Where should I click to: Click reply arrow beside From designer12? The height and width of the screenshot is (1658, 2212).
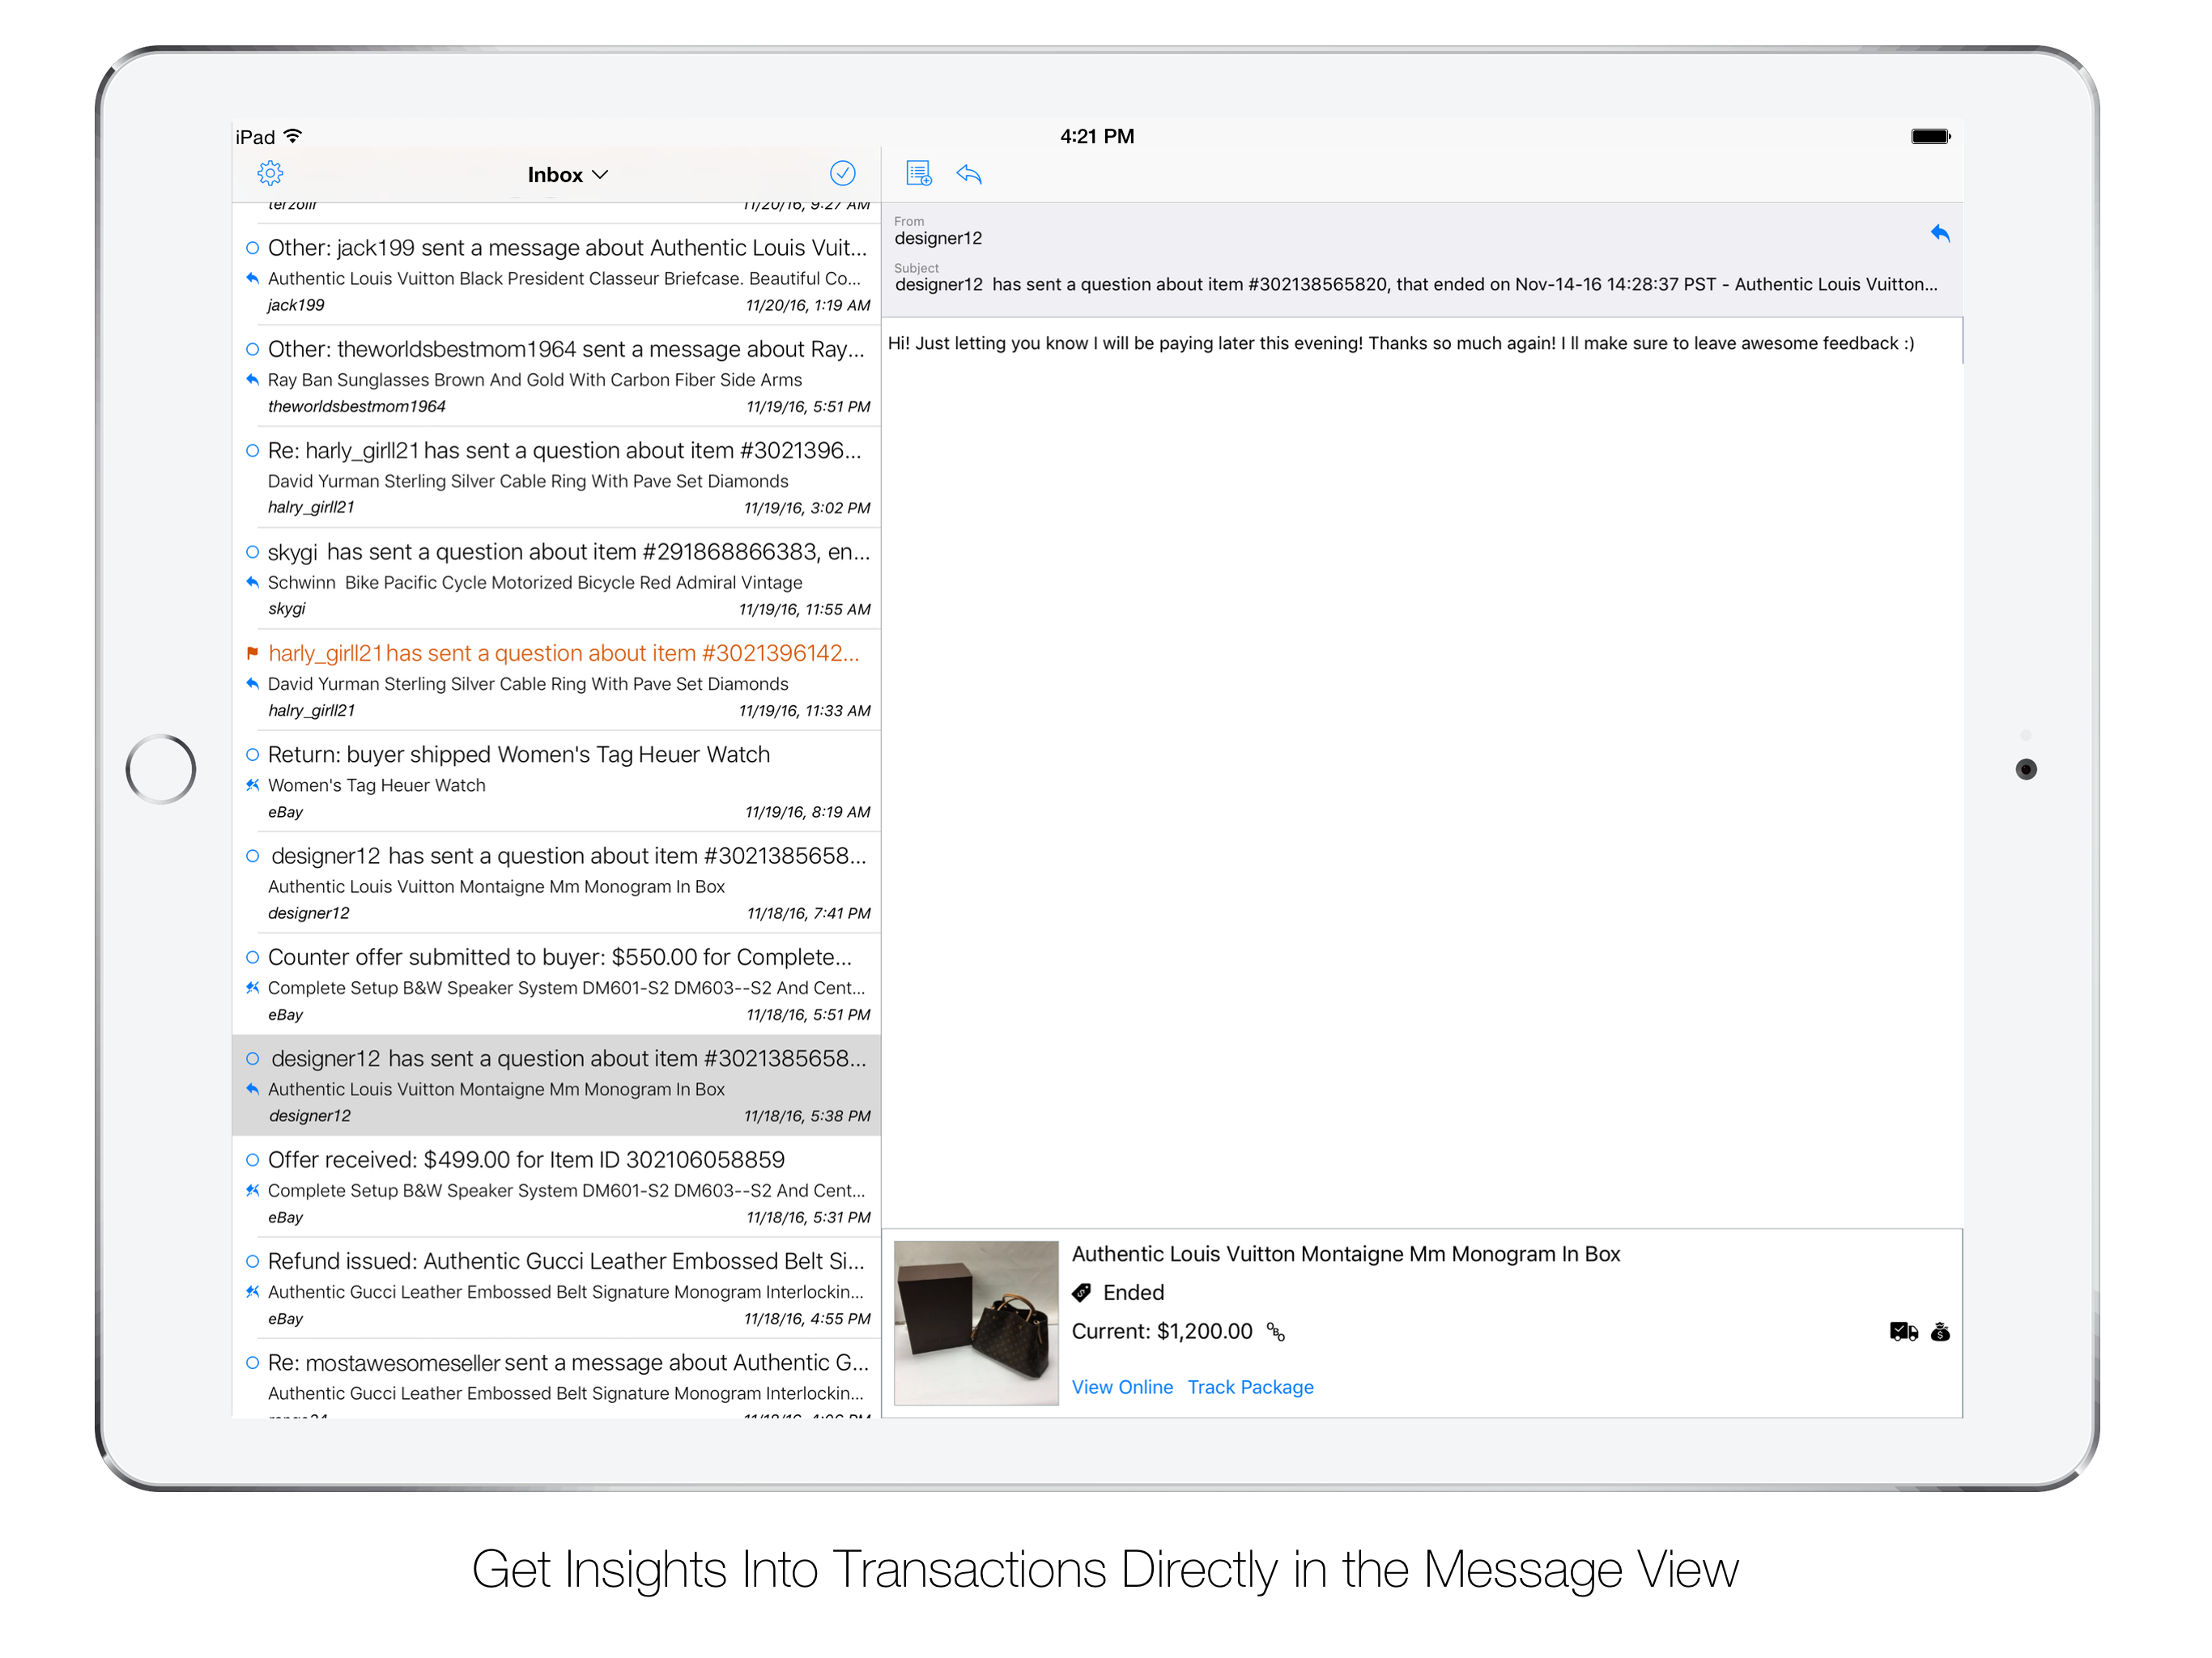[1940, 233]
